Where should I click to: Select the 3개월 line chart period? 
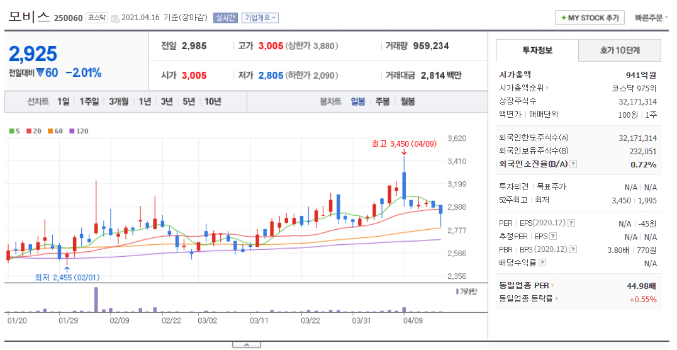[119, 101]
